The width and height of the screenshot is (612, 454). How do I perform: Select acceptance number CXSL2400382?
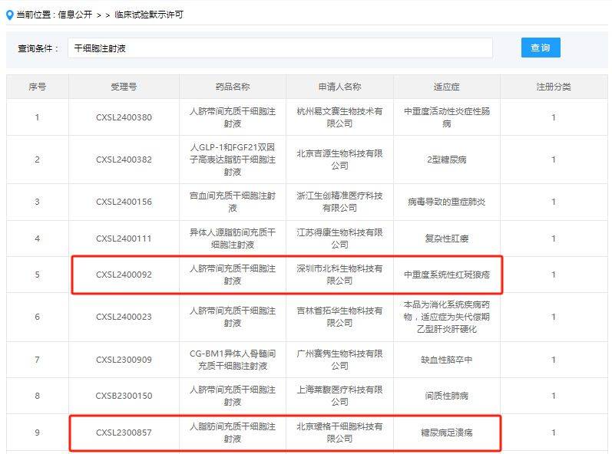(x=124, y=160)
